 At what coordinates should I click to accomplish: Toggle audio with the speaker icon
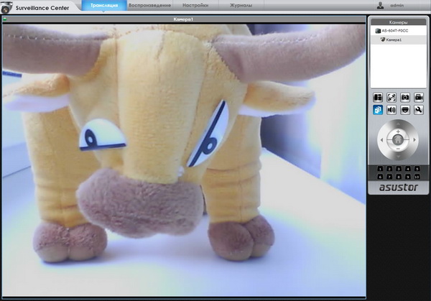click(x=391, y=111)
